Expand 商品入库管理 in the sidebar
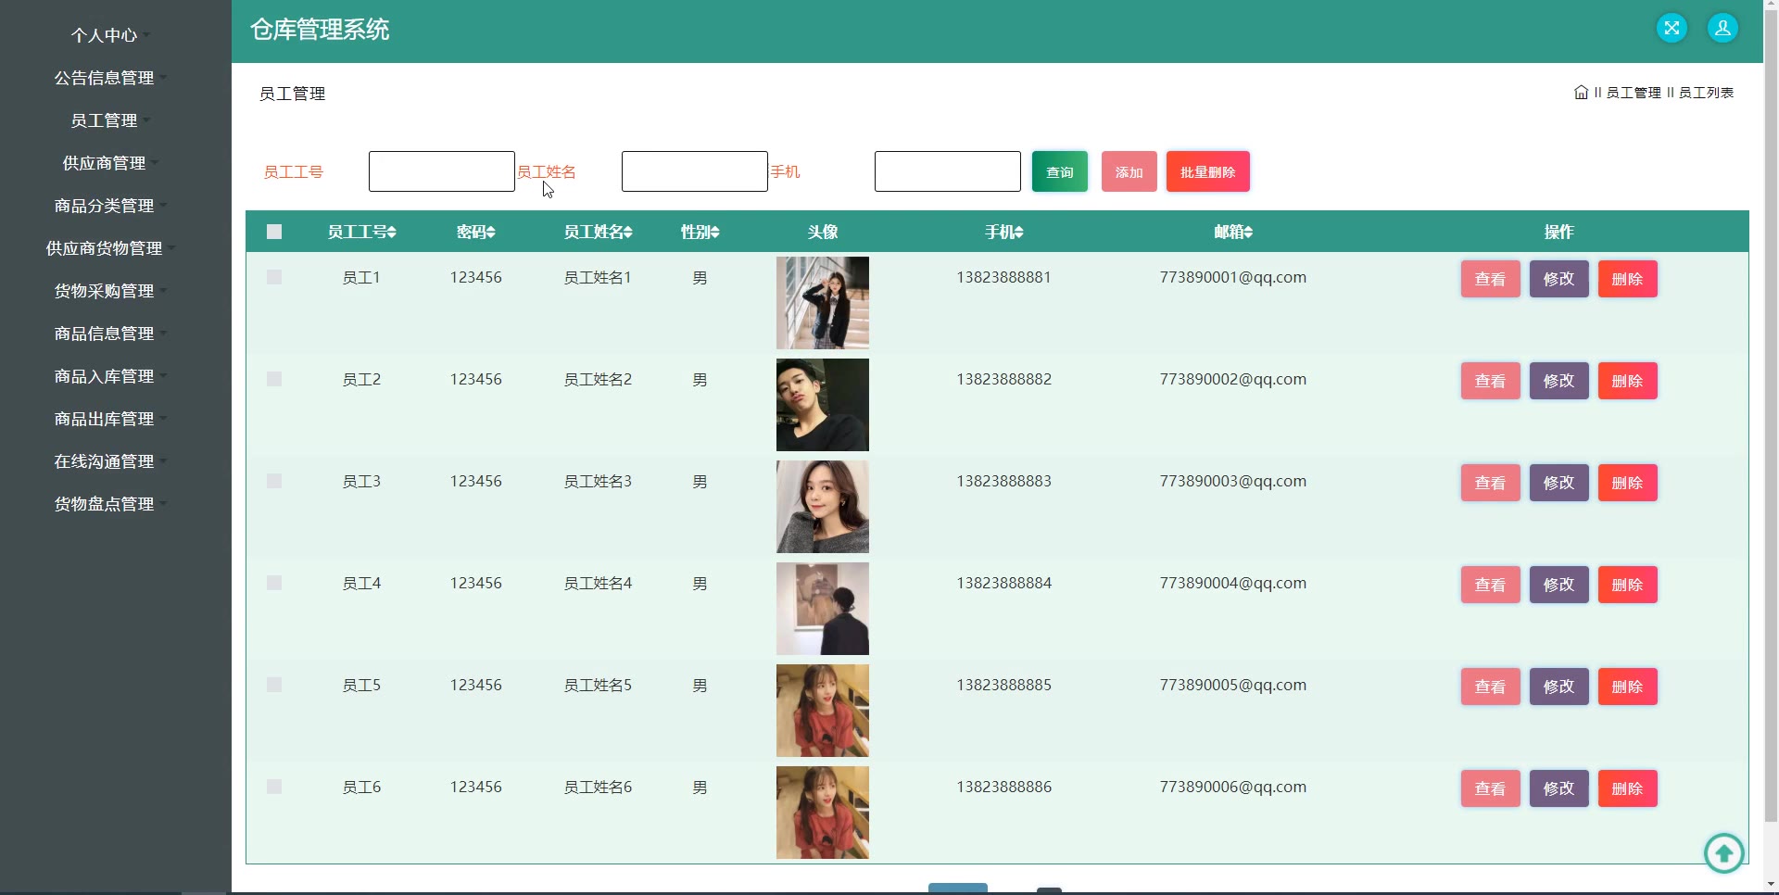Viewport: 1779px width, 895px height. [x=105, y=376]
